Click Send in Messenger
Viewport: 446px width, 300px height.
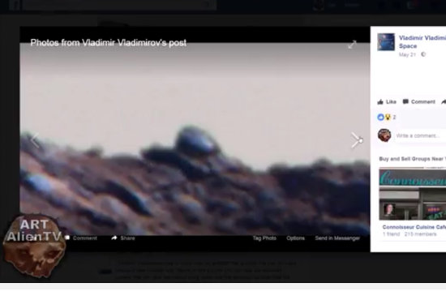pyautogui.click(x=337, y=238)
